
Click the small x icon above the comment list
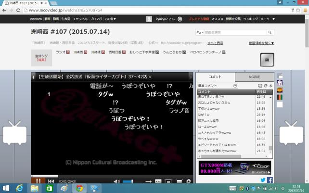271,86
